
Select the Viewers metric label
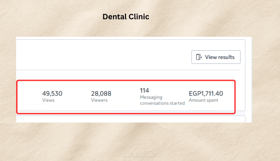(99, 100)
